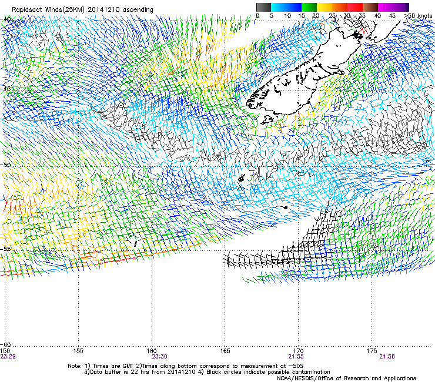This screenshot has width=435, height=382.
Task: Click the chart title 'Rapidsact Winds(25KM) 20141210 ascending'
Action: pos(82,10)
